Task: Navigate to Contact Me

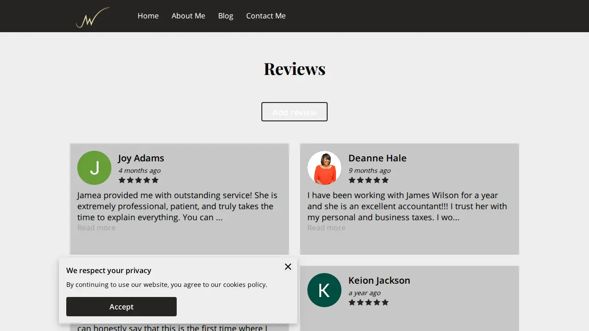Action: tap(266, 16)
